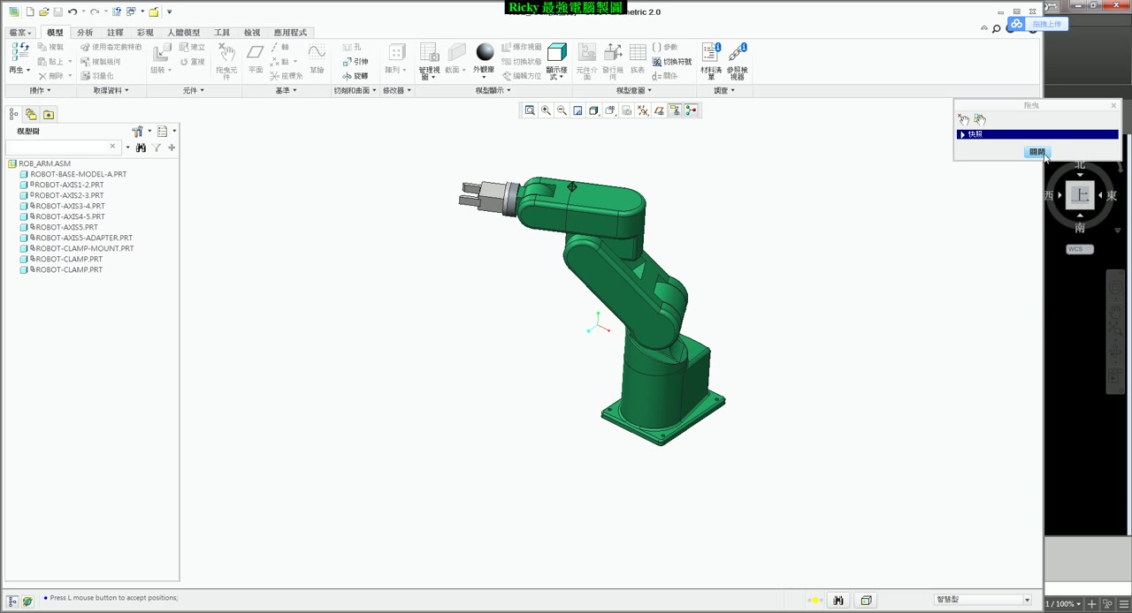Image resolution: width=1132 pixels, height=613 pixels.
Task: Toggle the 切換符號 switch symbols option
Action: tap(671, 62)
